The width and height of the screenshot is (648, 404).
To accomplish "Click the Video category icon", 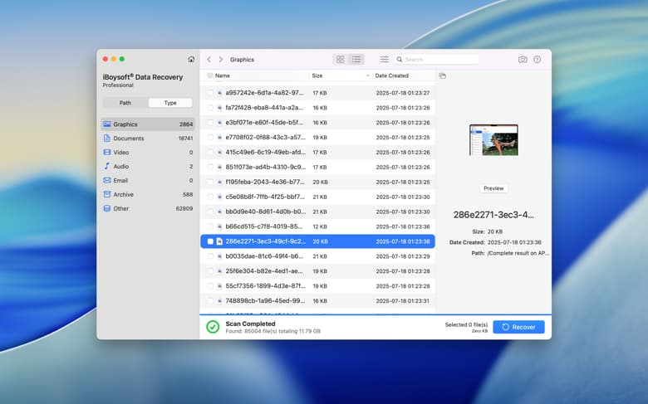I will click(x=107, y=153).
